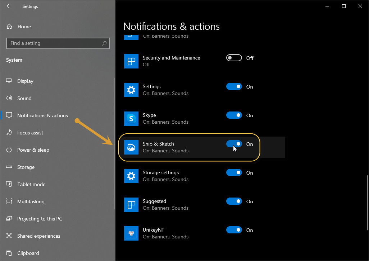The image size is (369, 261).
Task: Click the Skype app icon
Action: 131,119
